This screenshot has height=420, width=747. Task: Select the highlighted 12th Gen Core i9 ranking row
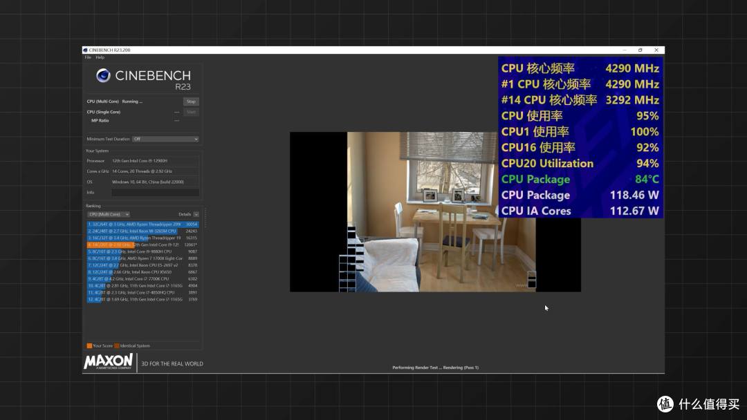(142, 245)
